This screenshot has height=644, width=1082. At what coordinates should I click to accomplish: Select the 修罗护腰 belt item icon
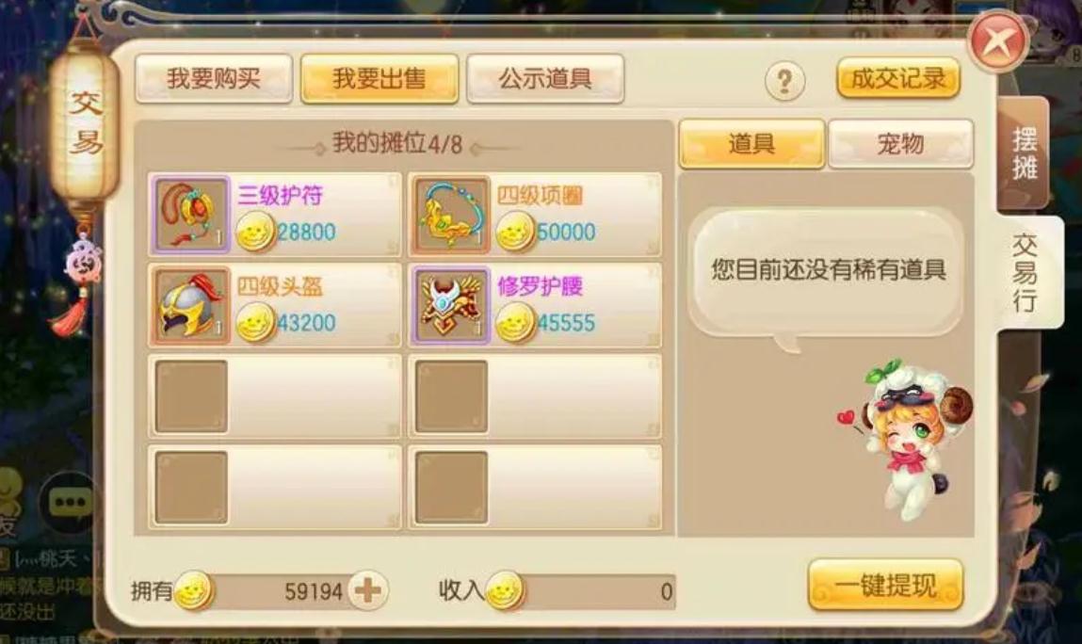[x=451, y=305]
